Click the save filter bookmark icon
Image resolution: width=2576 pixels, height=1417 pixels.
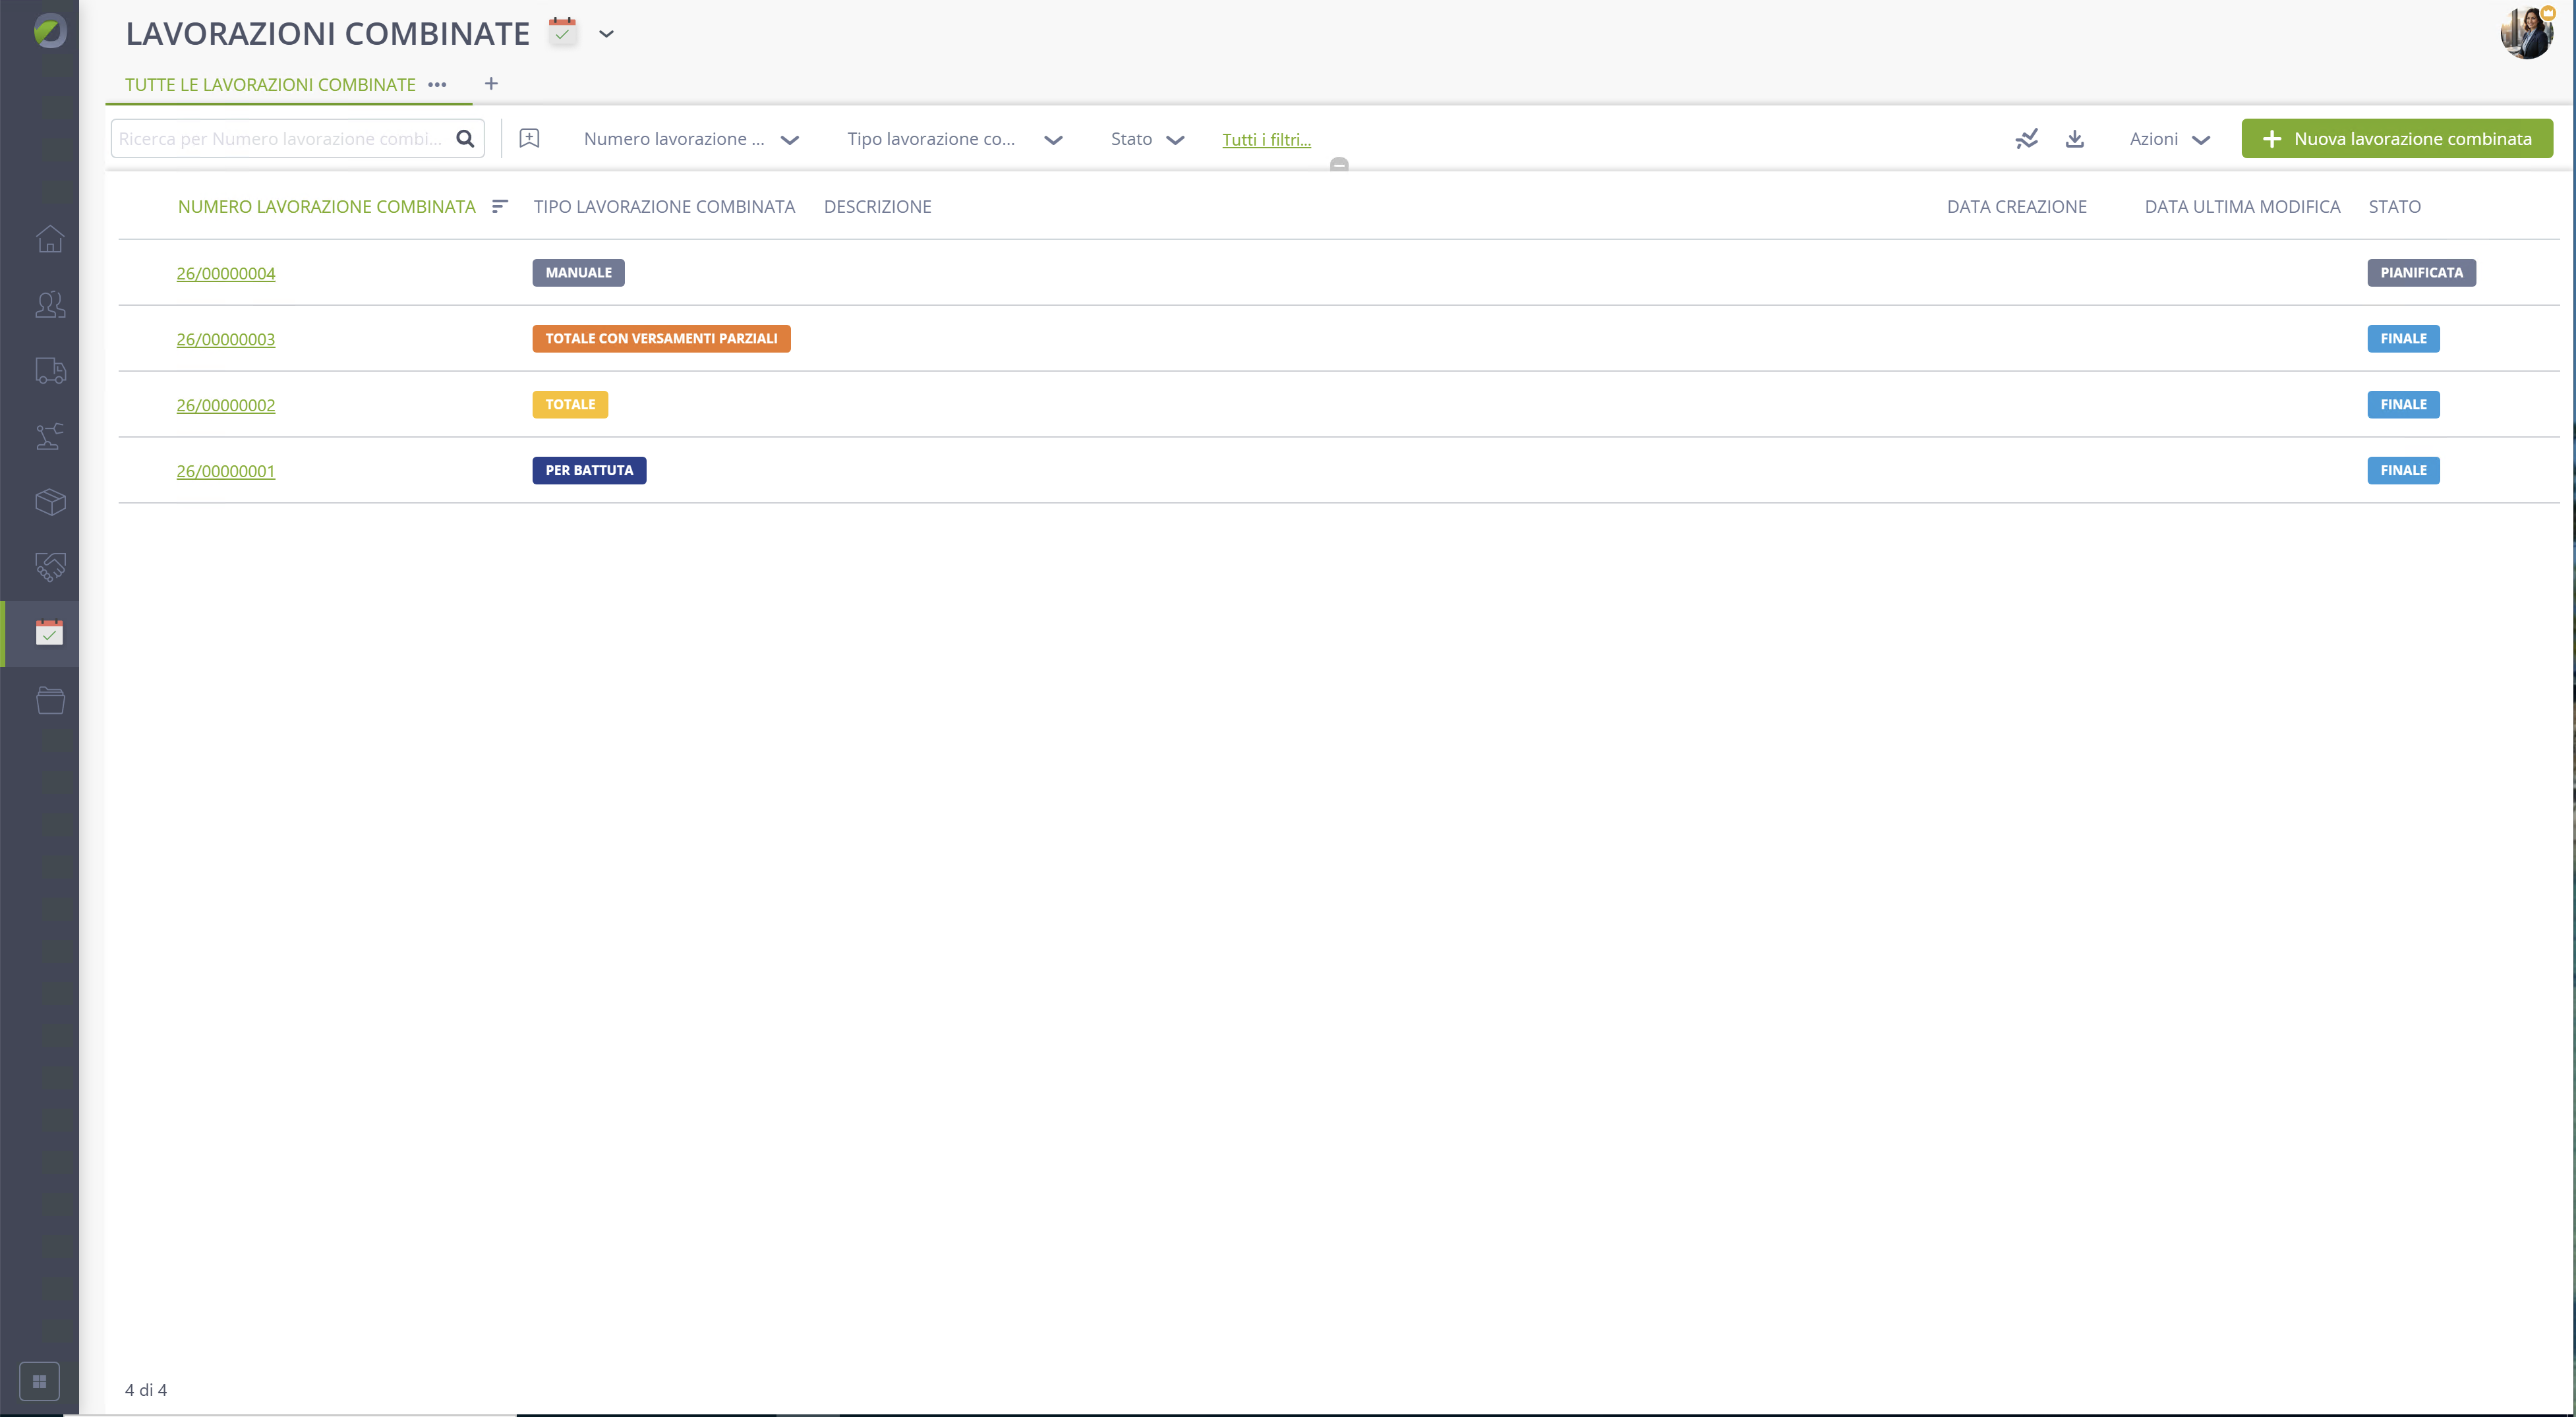[529, 139]
